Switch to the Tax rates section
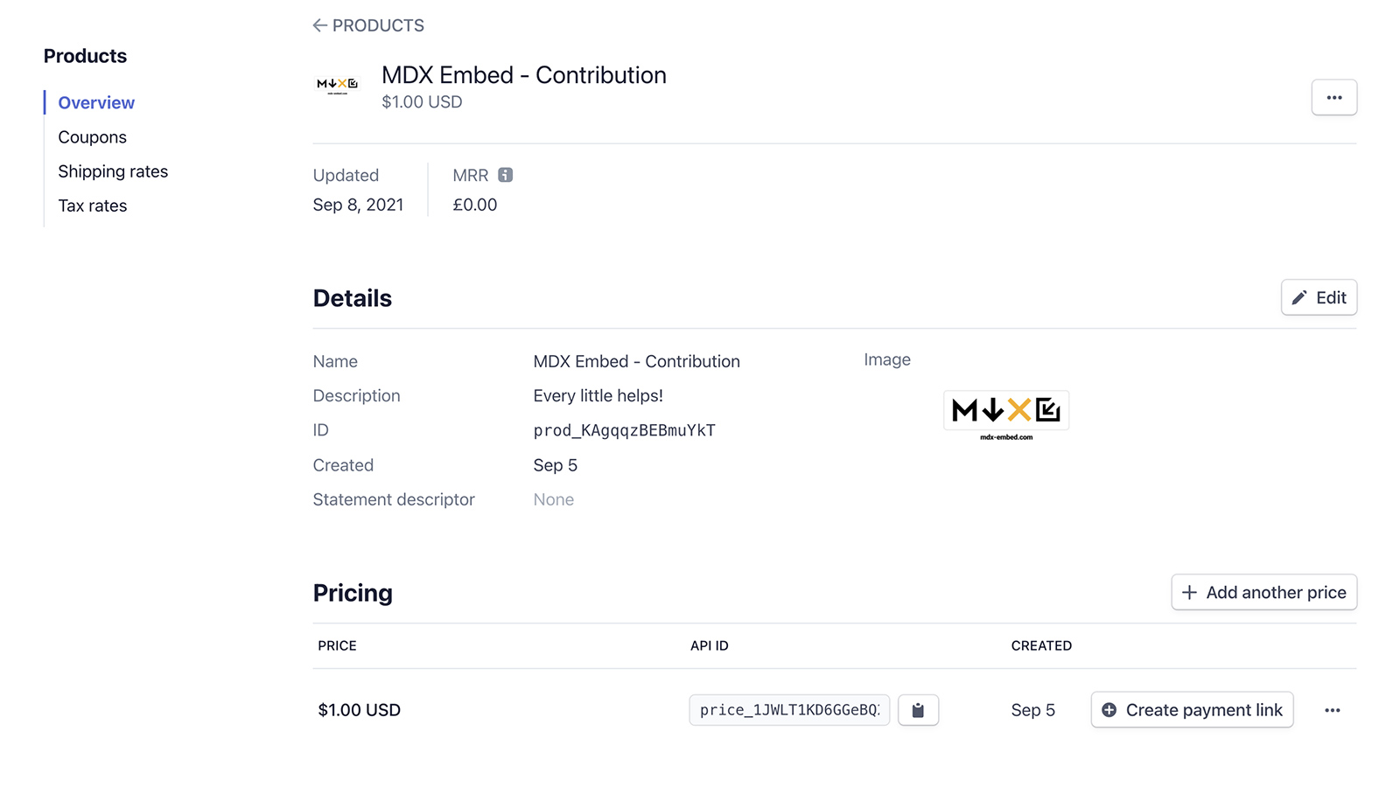The width and height of the screenshot is (1400, 787). pyautogui.click(x=92, y=205)
